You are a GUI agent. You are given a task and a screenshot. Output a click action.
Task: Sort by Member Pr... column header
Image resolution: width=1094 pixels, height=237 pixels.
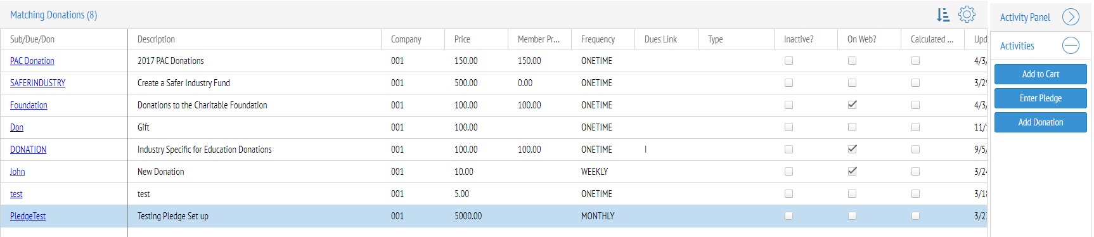click(539, 39)
